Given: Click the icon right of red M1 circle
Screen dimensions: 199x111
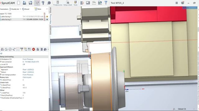Looking at the screenshot, I should tap(37, 49).
